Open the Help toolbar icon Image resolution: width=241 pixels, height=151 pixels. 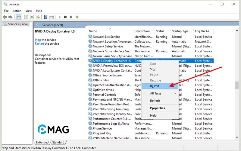tap(45, 17)
